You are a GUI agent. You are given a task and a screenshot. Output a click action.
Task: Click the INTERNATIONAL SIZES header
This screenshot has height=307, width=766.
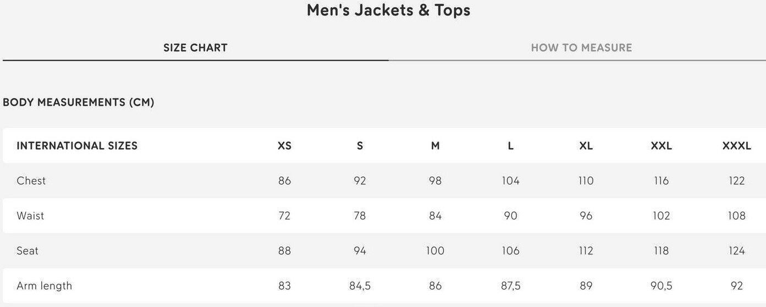tap(77, 146)
